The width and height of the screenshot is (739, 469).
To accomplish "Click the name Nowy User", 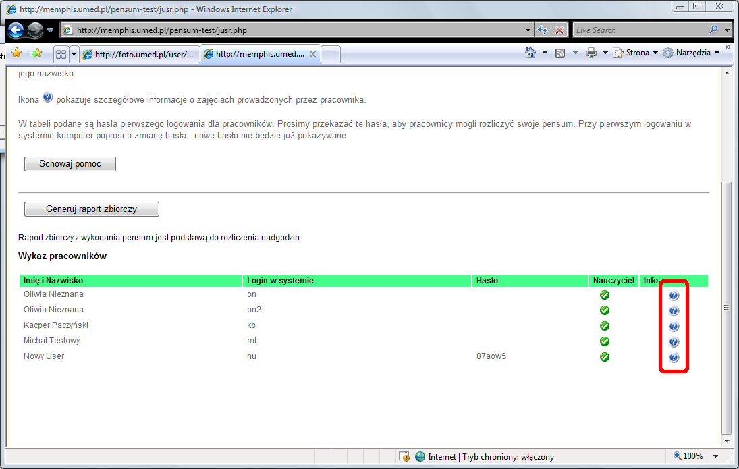I will 44,356.
